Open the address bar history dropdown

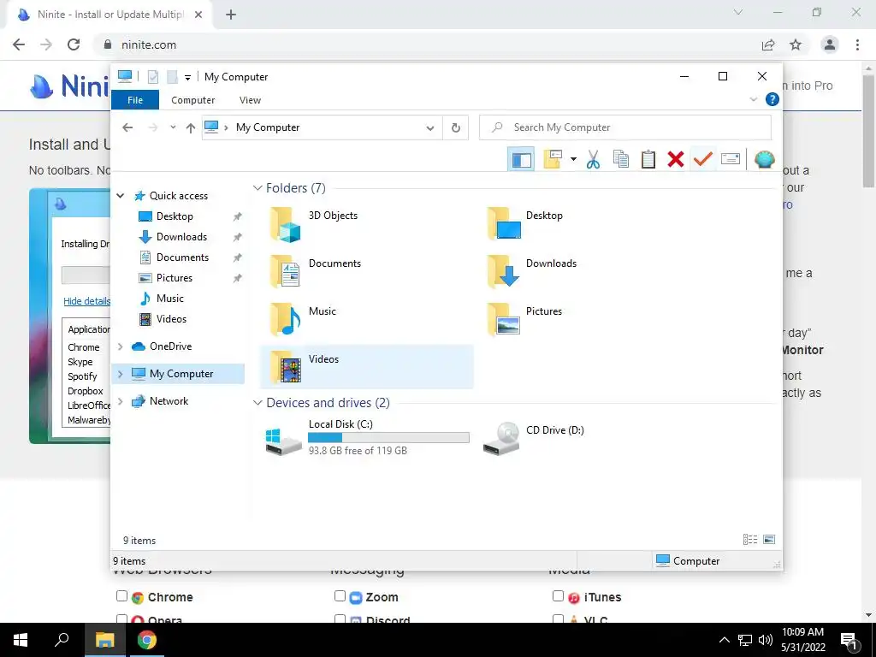click(x=430, y=128)
